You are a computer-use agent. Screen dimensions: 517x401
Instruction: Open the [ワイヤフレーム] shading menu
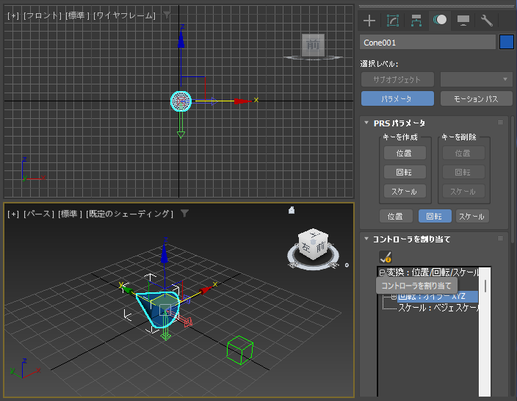pos(124,15)
